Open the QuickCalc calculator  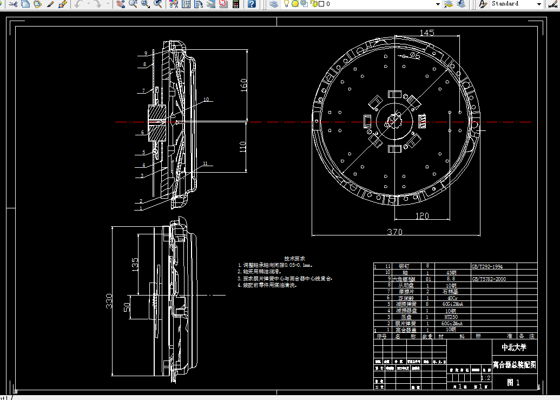coord(236,4)
